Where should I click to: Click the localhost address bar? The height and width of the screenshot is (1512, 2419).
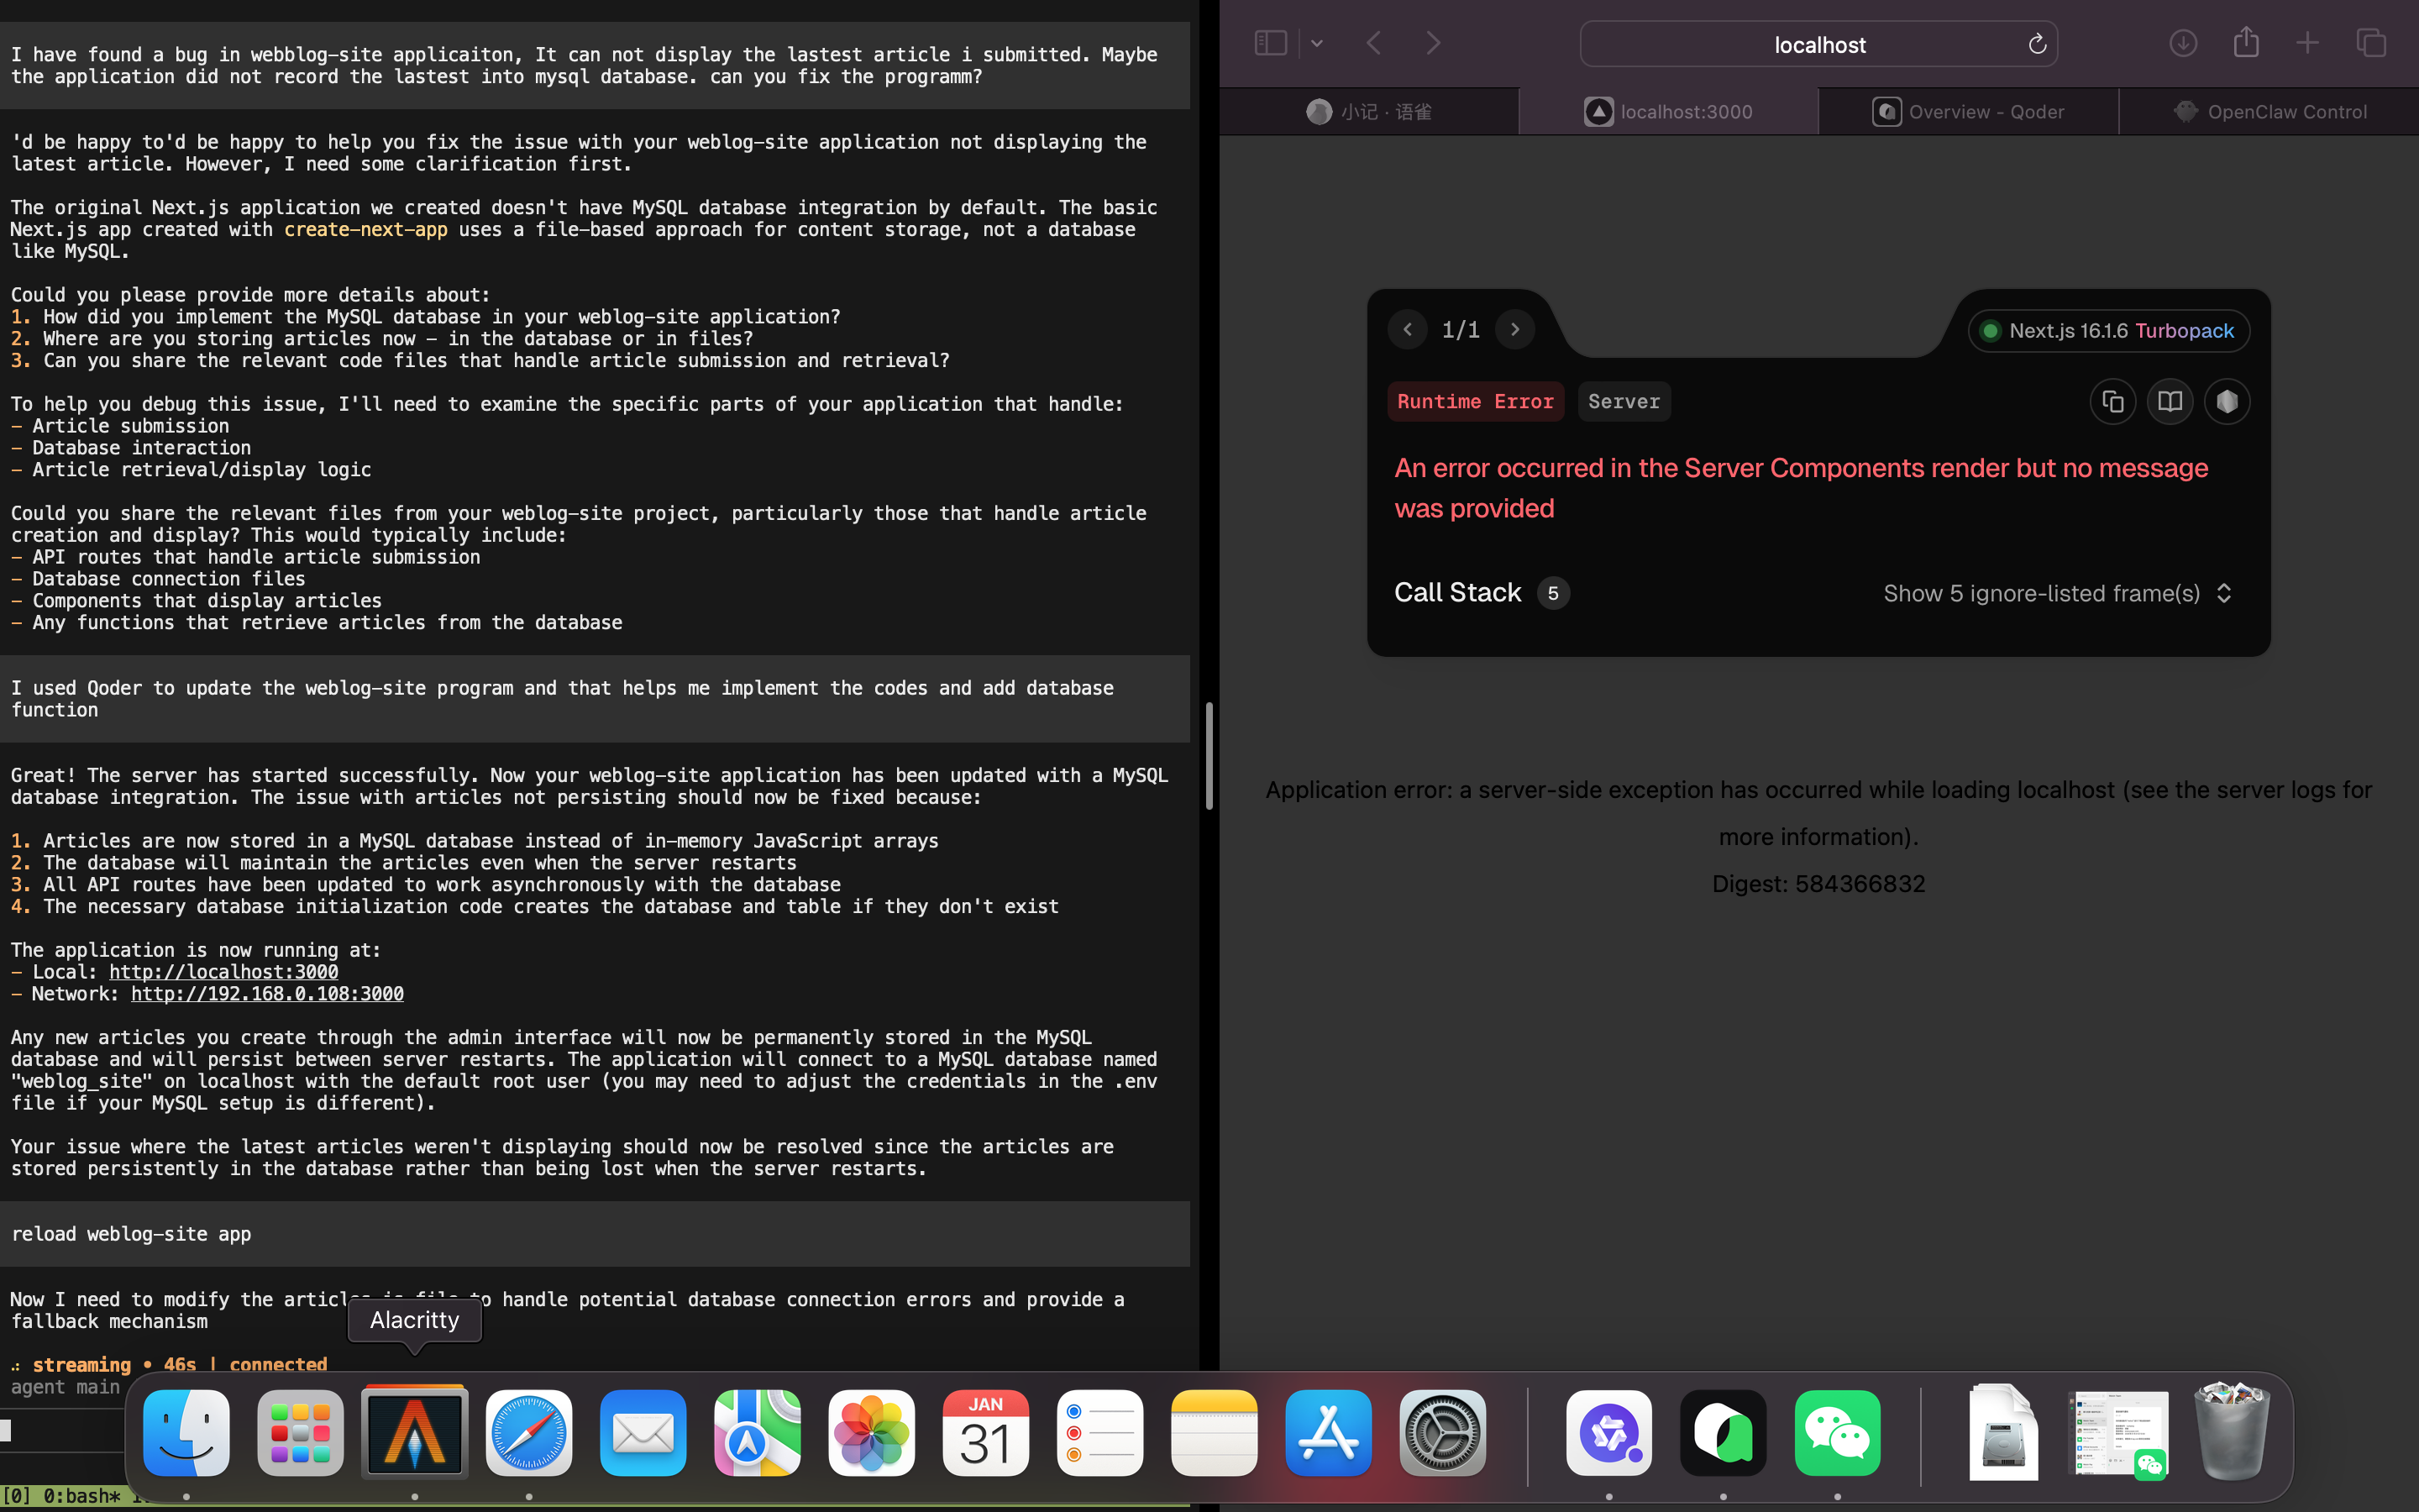(1818, 45)
